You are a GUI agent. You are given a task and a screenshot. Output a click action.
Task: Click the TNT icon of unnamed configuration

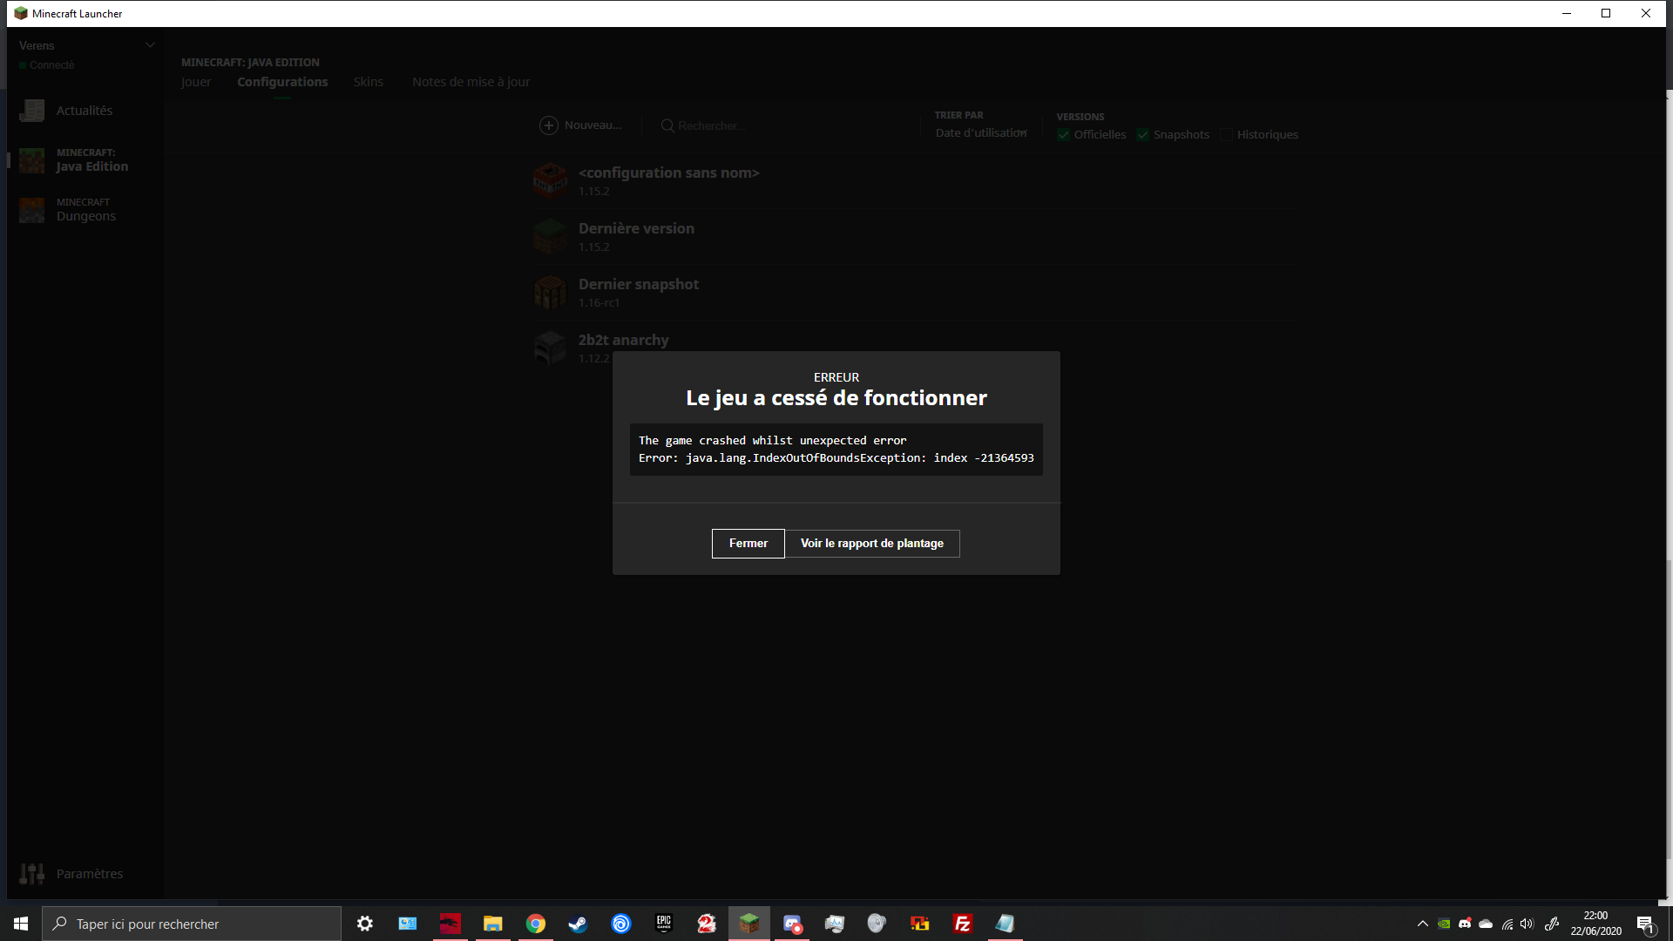pos(550,181)
